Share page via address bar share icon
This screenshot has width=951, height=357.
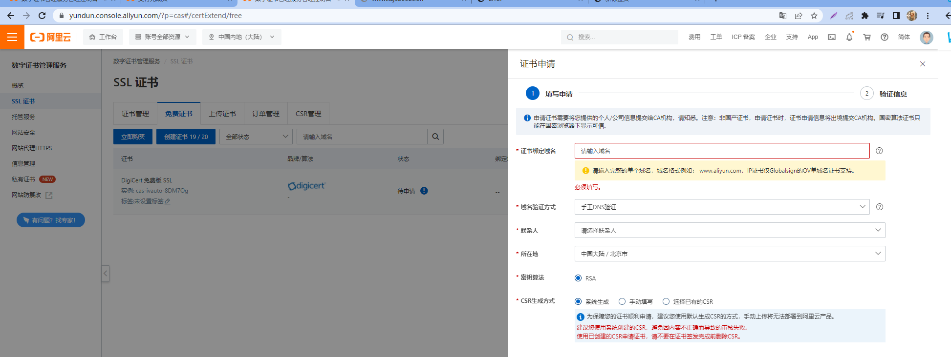pos(799,16)
